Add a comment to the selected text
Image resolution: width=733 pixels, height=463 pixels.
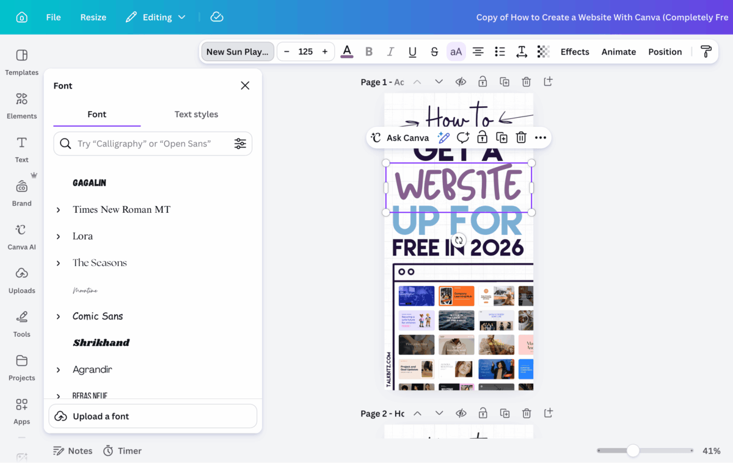point(463,138)
